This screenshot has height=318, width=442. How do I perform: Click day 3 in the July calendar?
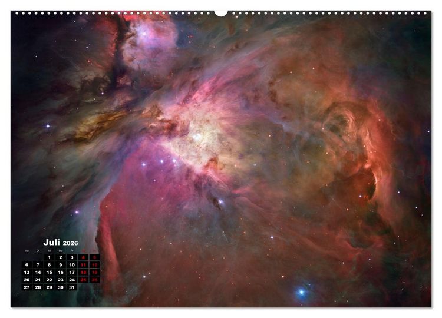tap(72, 257)
